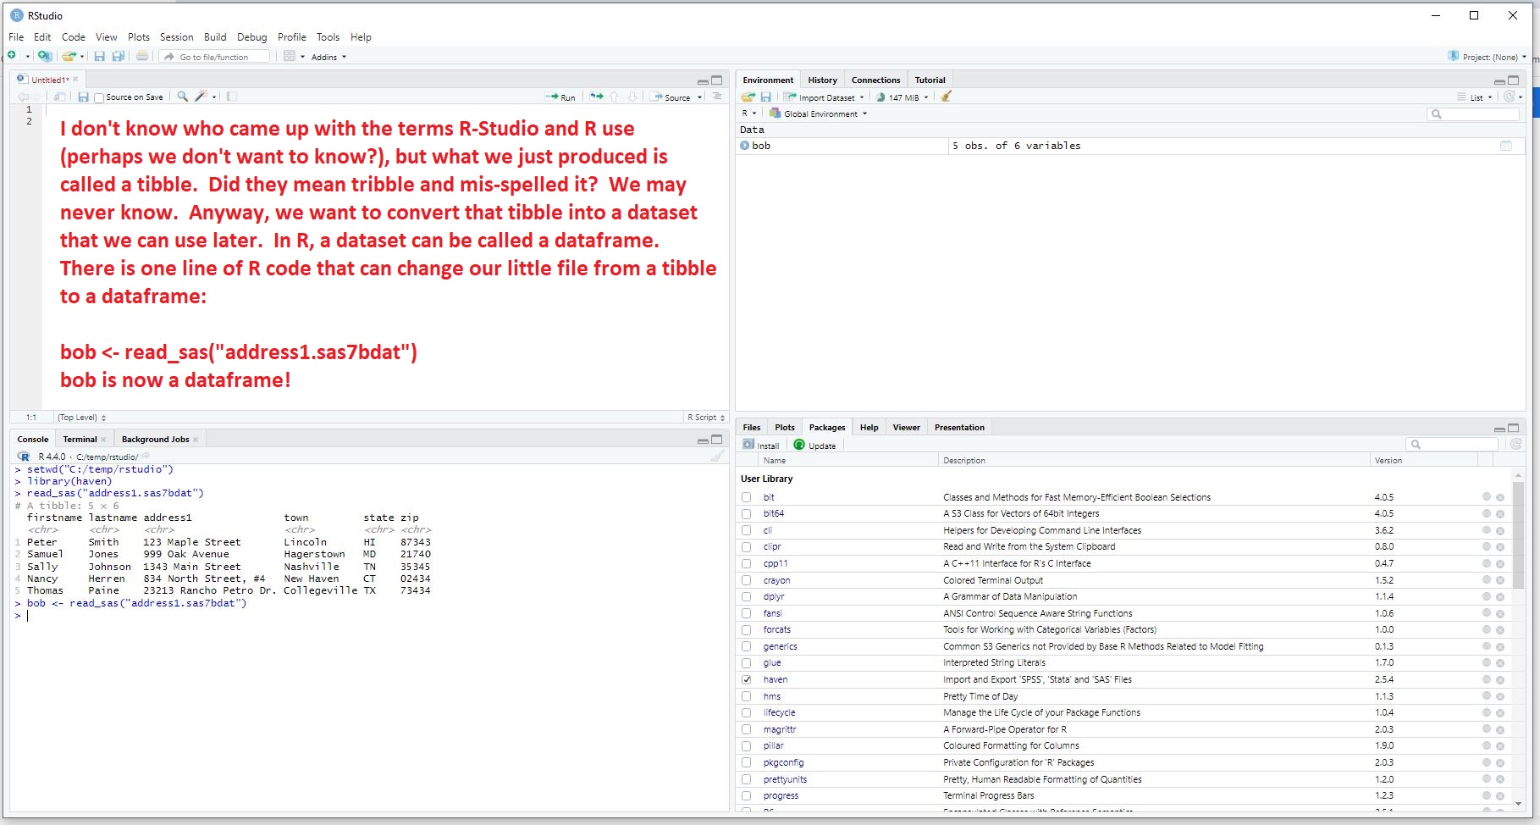Click the Install packages button

(761, 446)
